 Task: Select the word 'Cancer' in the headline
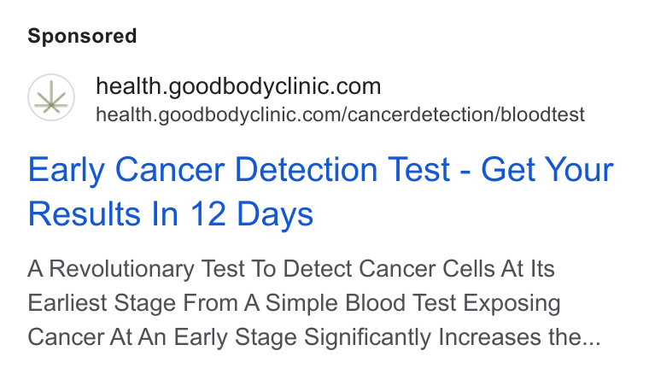tap(170, 169)
